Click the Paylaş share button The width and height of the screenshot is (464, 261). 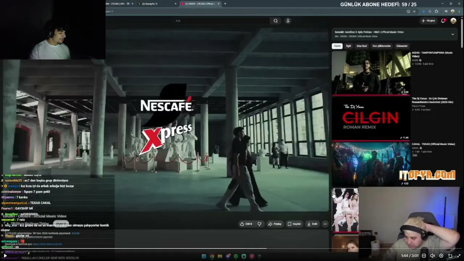[274, 224]
